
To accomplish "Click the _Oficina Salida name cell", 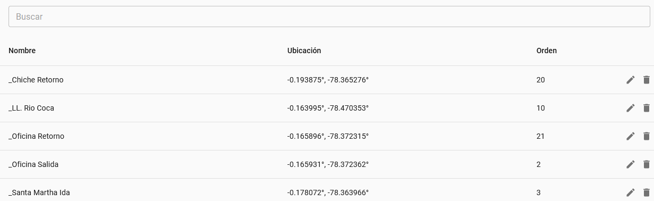I will 33,164.
